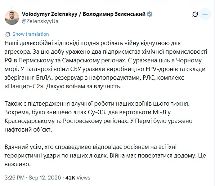Click the Grok explain-post icon near the top right

[195, 14]
